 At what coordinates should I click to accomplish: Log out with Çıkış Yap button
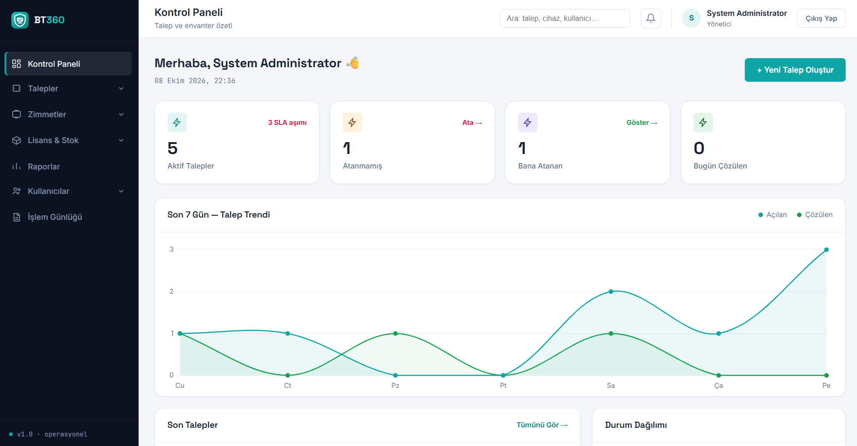coord(821,18)
